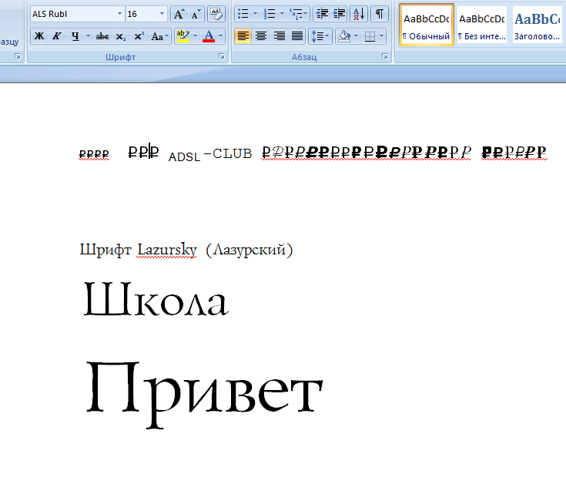
Task: Apply borders to the paragraph
Action: tap(370, 36)
